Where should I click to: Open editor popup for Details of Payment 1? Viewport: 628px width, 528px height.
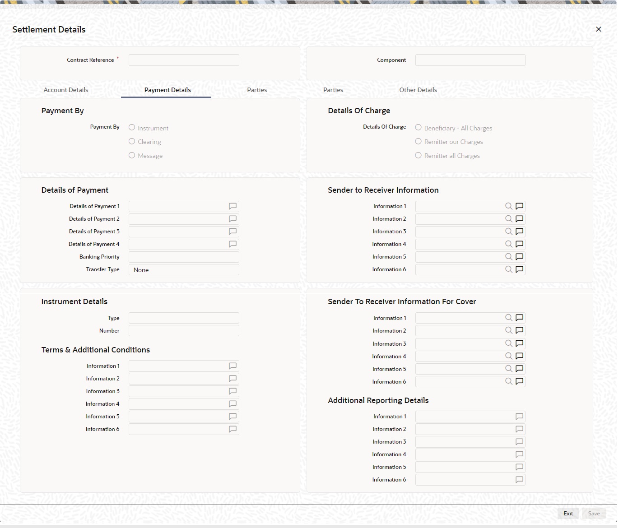(233, 206)
